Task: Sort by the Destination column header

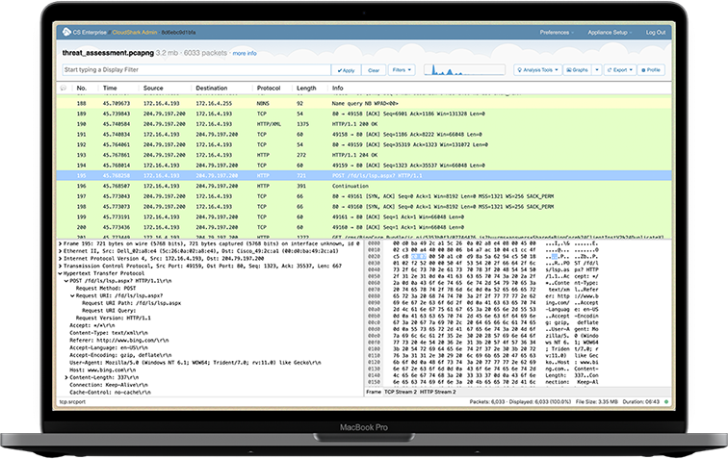Action: click(x=211, y=88)
